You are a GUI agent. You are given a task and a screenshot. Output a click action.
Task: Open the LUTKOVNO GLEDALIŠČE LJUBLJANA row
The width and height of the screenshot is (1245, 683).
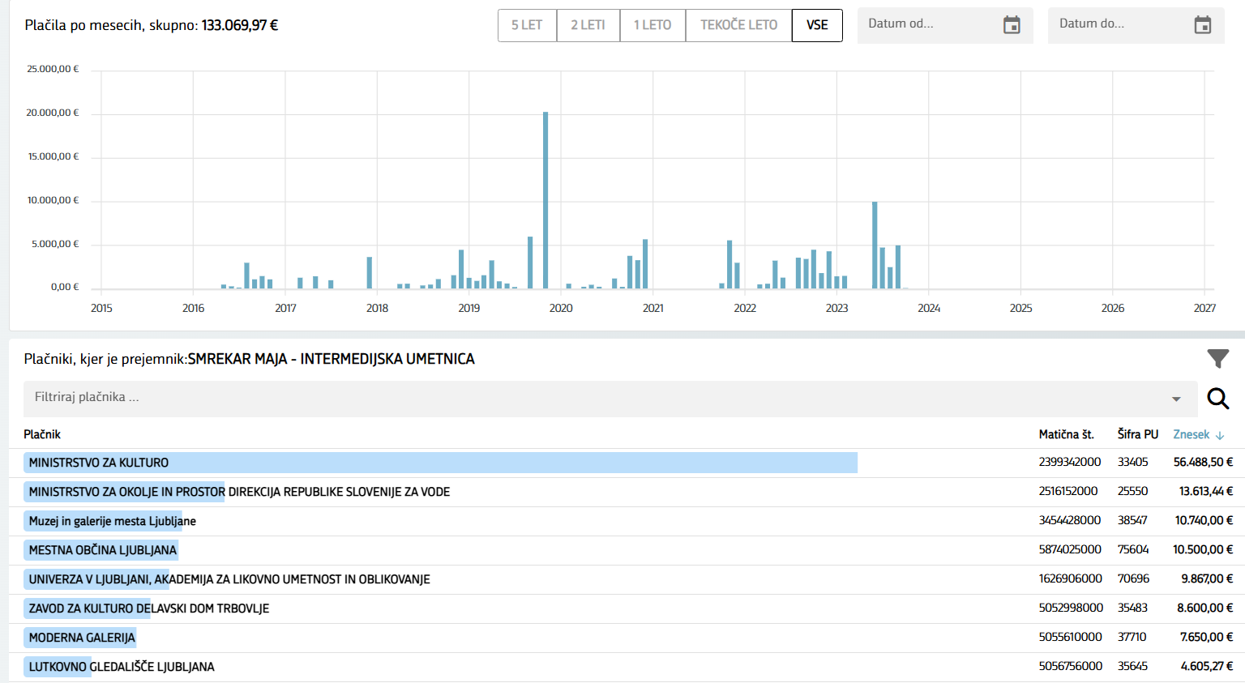point(122,667)
